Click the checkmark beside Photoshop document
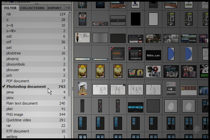The width and height of the screenshot is (210, 140). coord(4,87)
